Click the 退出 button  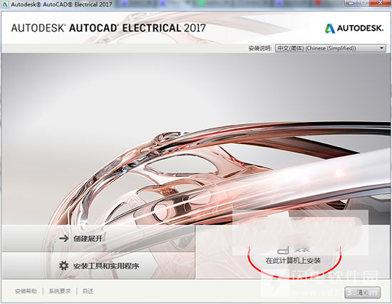[x=363, y=293]
